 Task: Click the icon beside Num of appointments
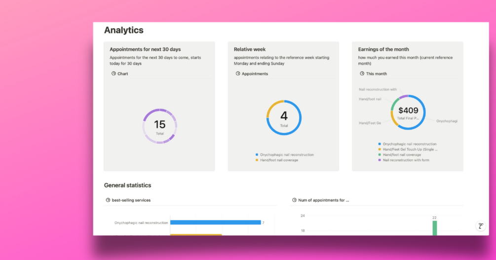(294, 200)
